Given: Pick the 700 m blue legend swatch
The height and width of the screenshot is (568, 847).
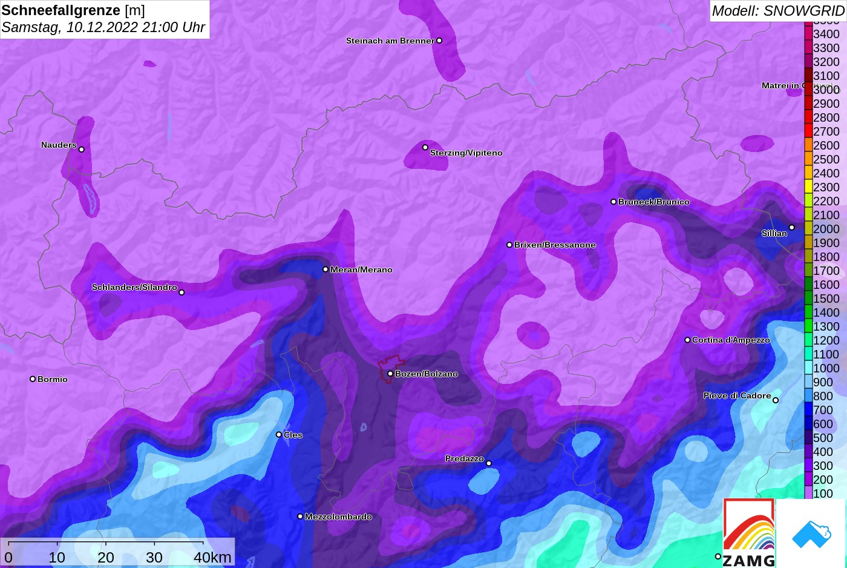Looking at the screenshot, I should (808, 410).
